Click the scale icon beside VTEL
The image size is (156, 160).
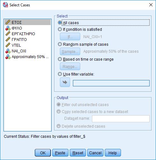[8, 45]
